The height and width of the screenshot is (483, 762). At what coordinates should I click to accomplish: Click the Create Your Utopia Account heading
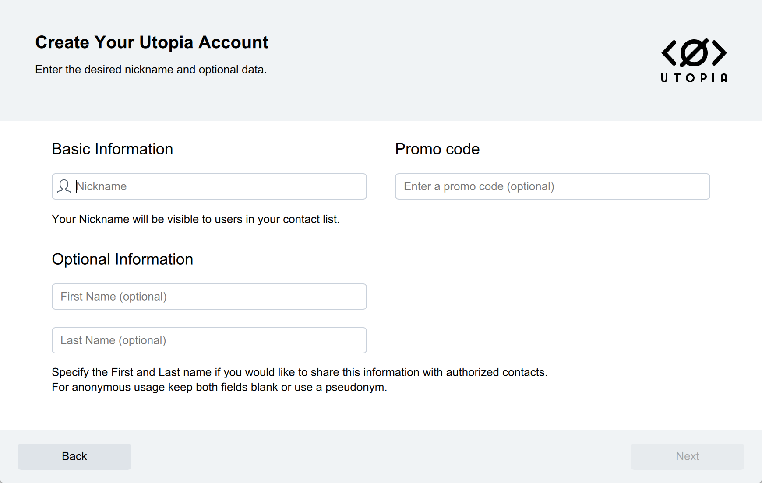(152, 42)
